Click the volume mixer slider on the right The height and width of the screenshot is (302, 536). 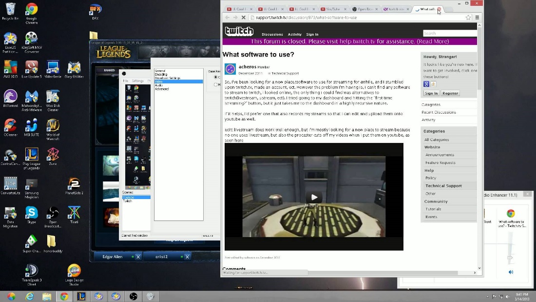pyautogui.click(x=510, y=258)
